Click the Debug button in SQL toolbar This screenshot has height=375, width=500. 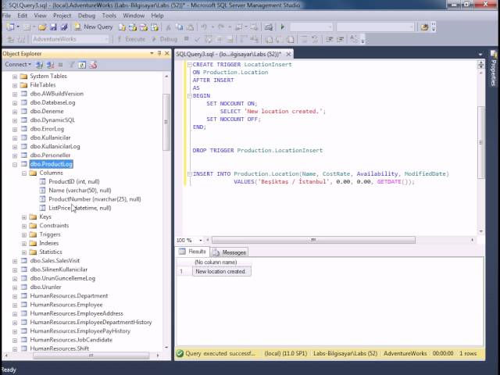(x=165, y=39)
